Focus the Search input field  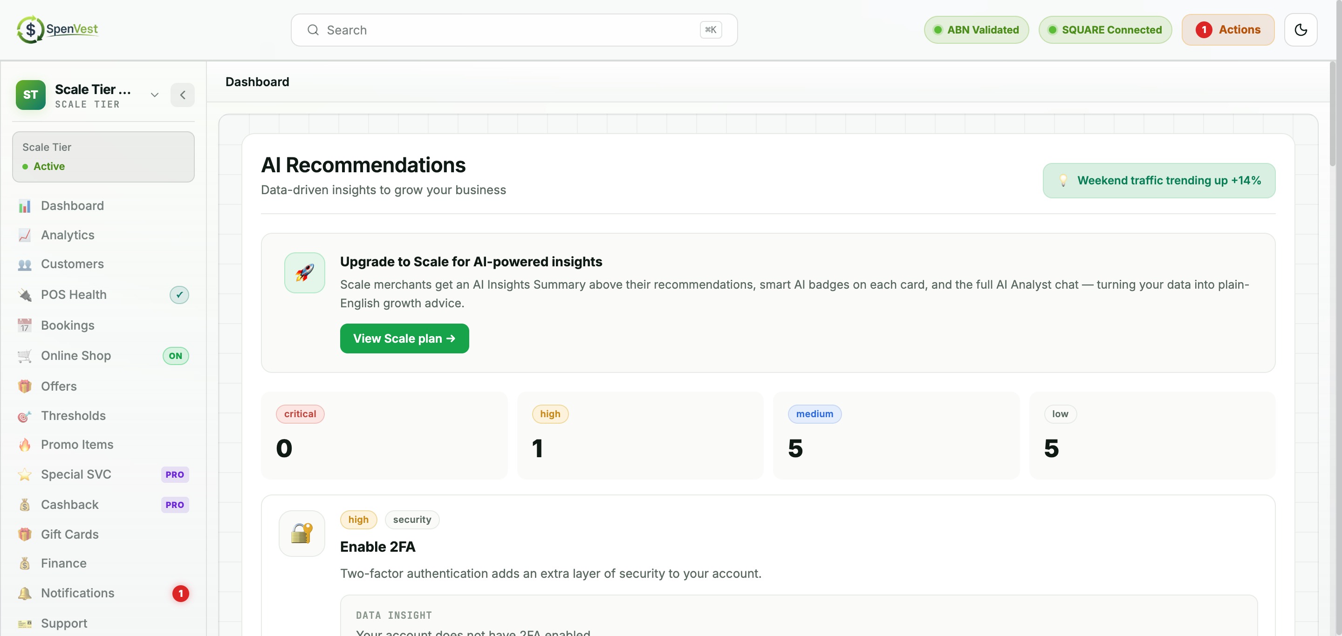coord(514,30)
